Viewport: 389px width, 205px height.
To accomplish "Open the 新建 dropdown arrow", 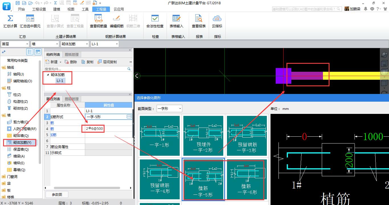I will point(60,62).
